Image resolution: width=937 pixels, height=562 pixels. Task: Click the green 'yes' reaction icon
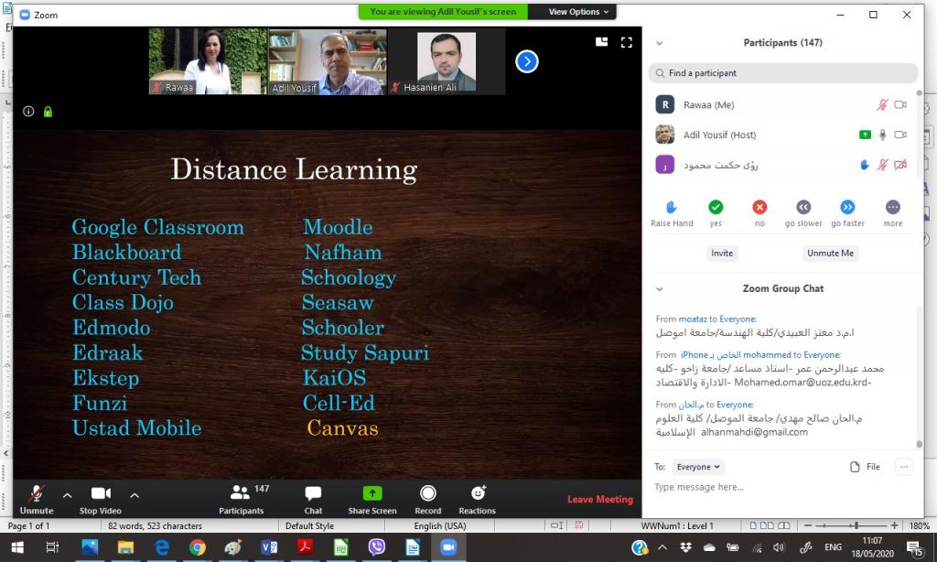click(x=716, y=208)
